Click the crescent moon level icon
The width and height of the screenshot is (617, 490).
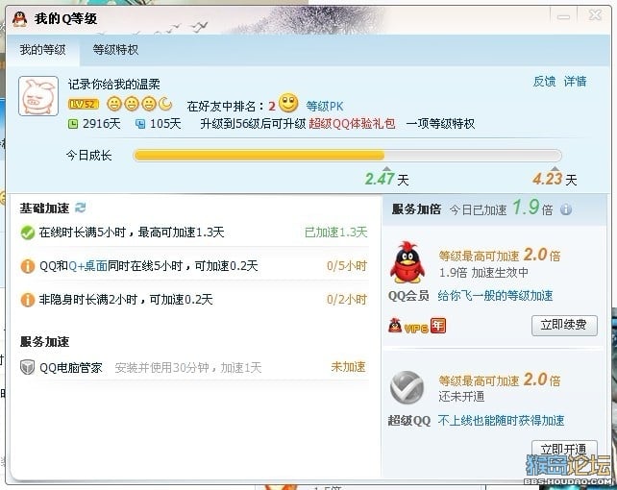coord(165,104)
